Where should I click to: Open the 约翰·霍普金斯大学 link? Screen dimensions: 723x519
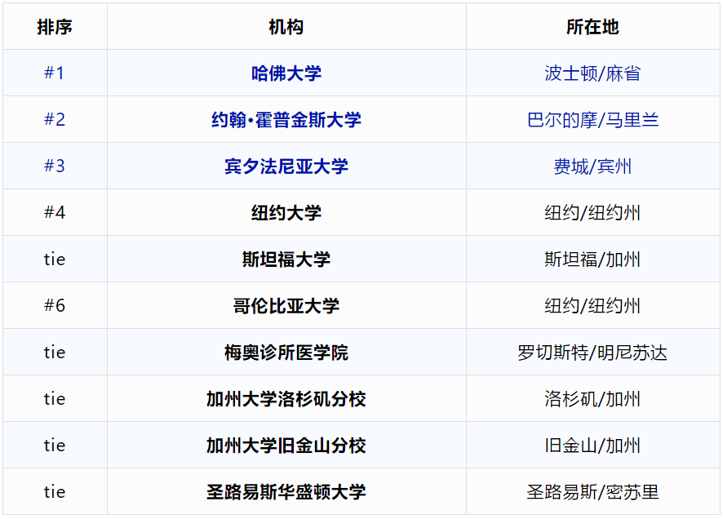286,120
